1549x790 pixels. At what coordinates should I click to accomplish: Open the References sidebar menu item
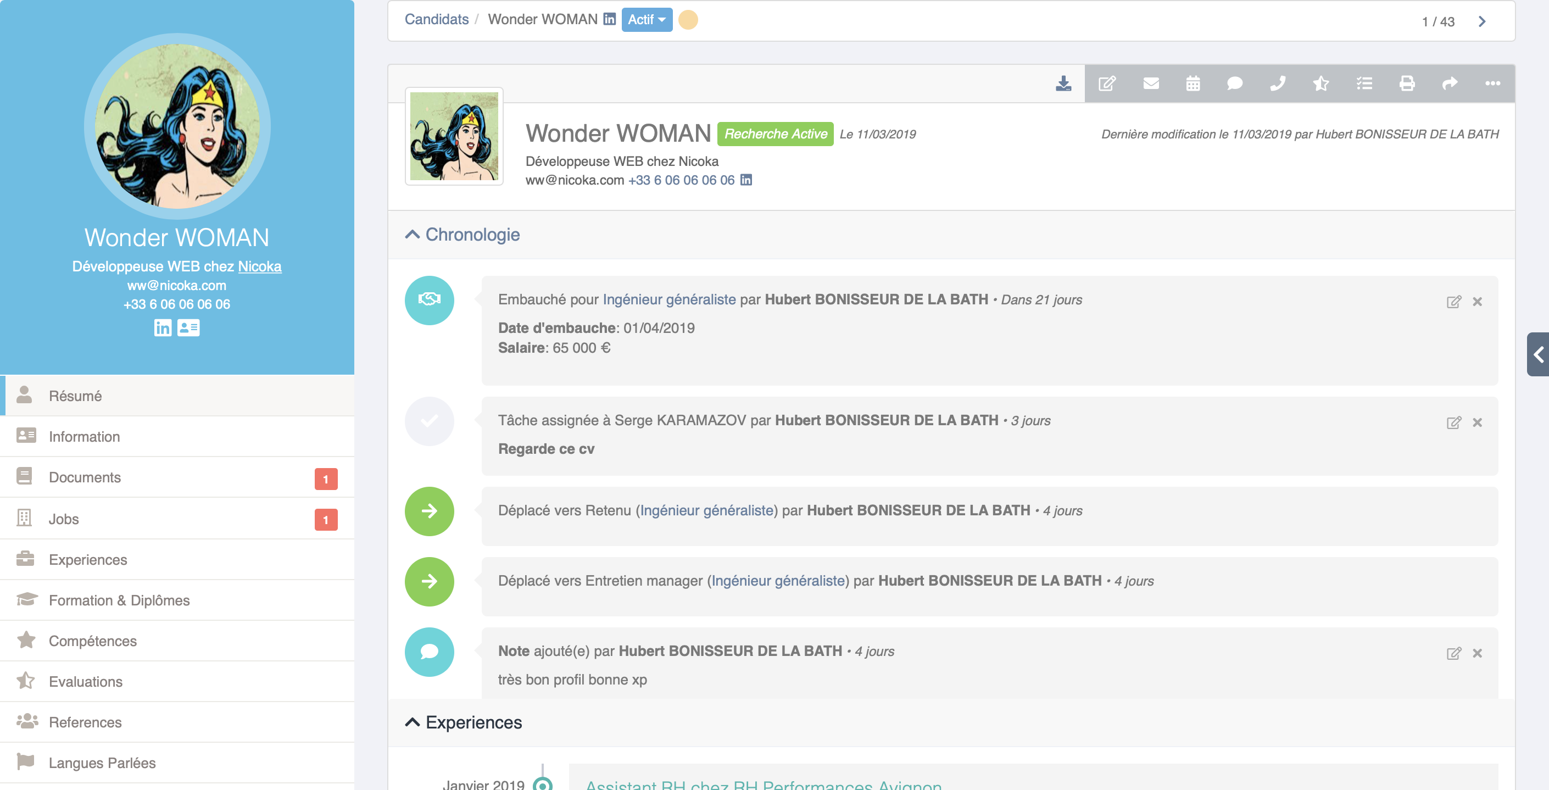click(x=177, y=722)
